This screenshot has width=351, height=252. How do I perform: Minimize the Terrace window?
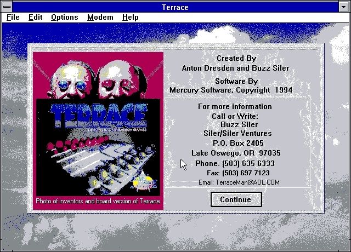344,7
